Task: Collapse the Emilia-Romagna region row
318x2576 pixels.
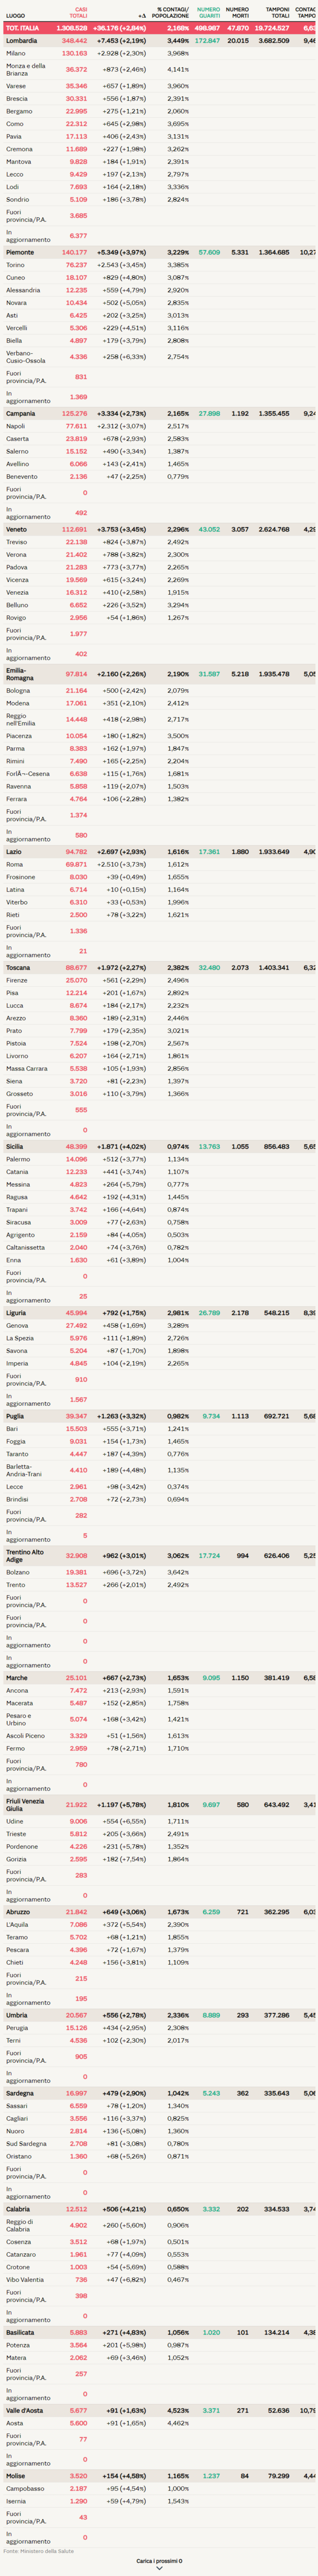Action: coord(159,674)
